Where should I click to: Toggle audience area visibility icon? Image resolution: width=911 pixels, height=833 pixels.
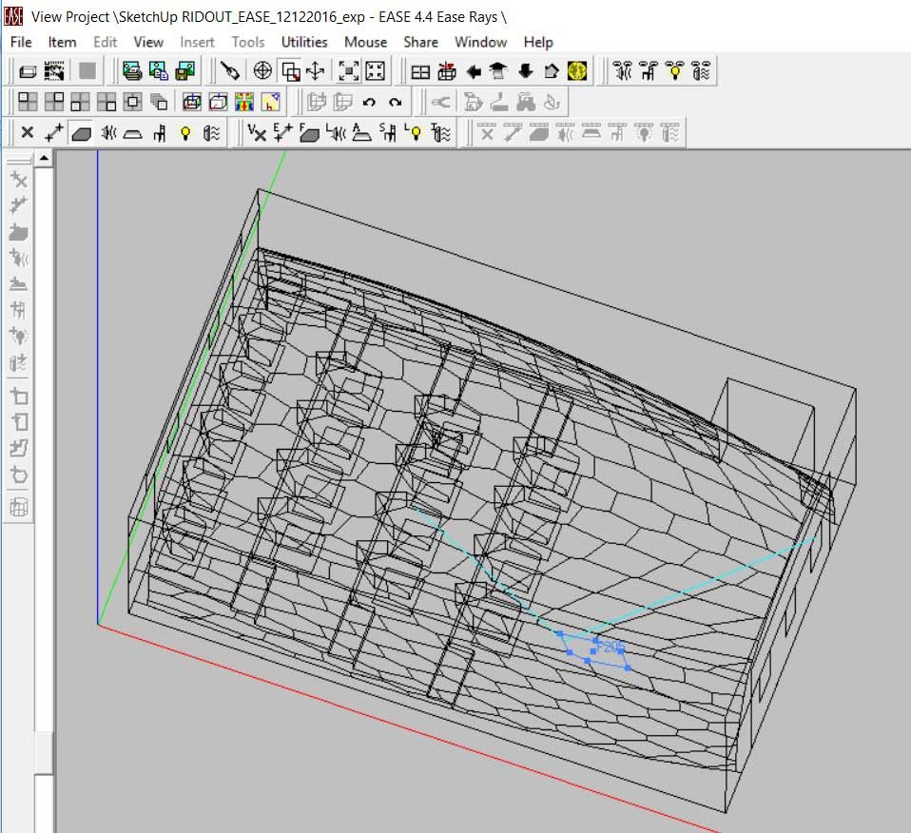[x=133, y=133]
